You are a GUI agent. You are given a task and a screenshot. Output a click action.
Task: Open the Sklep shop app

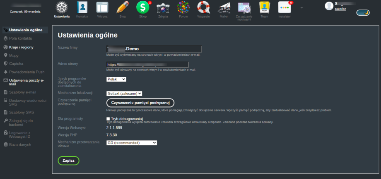tap(142, 7)
